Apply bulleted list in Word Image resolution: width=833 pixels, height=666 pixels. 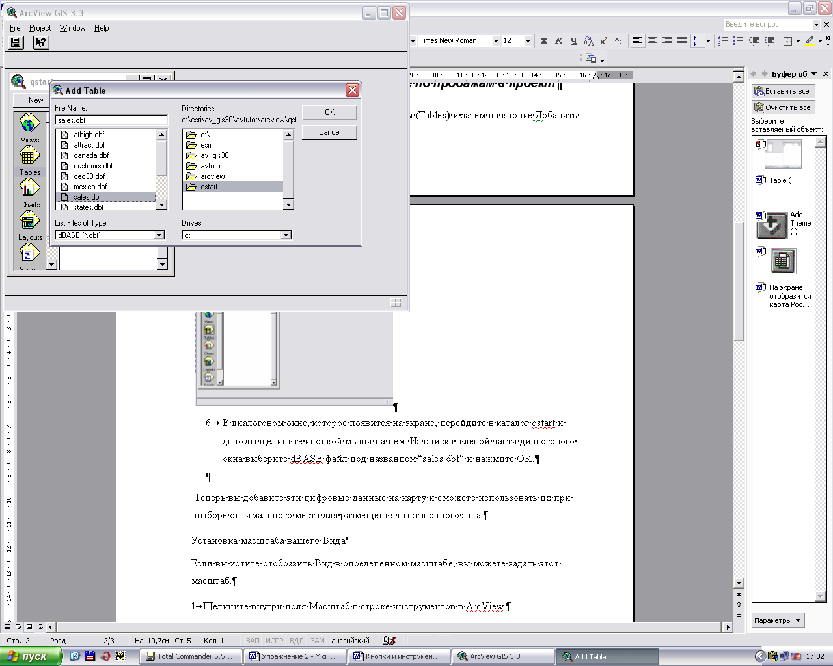738,40
